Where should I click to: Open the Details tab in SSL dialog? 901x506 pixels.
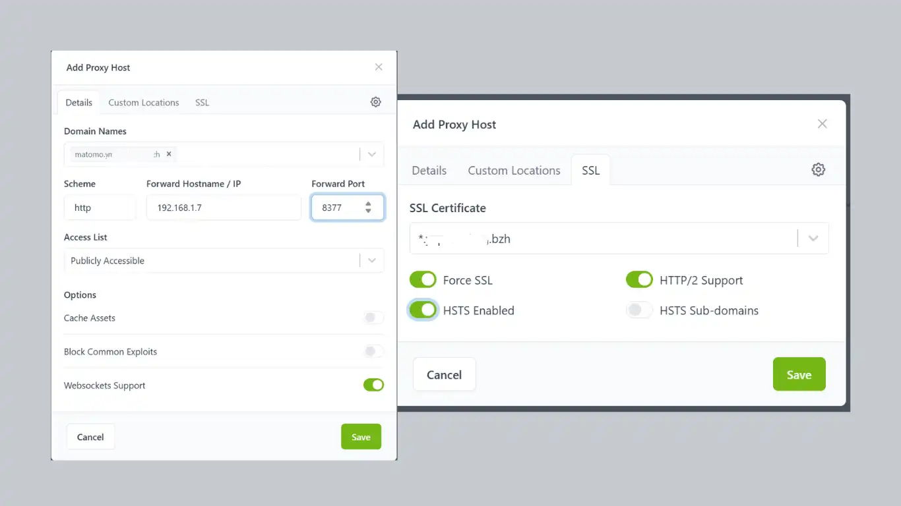pos(429,171)
